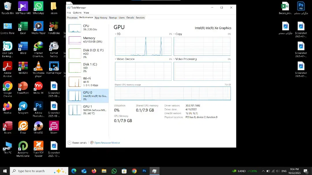Switch to the Startup tab
This screenshot has height=175, width=312.
113,18
